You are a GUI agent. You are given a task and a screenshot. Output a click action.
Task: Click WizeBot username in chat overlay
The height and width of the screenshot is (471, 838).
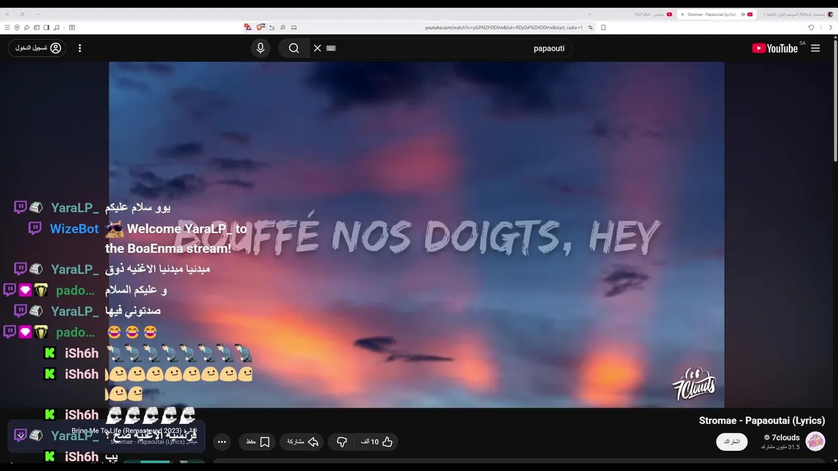74,229
